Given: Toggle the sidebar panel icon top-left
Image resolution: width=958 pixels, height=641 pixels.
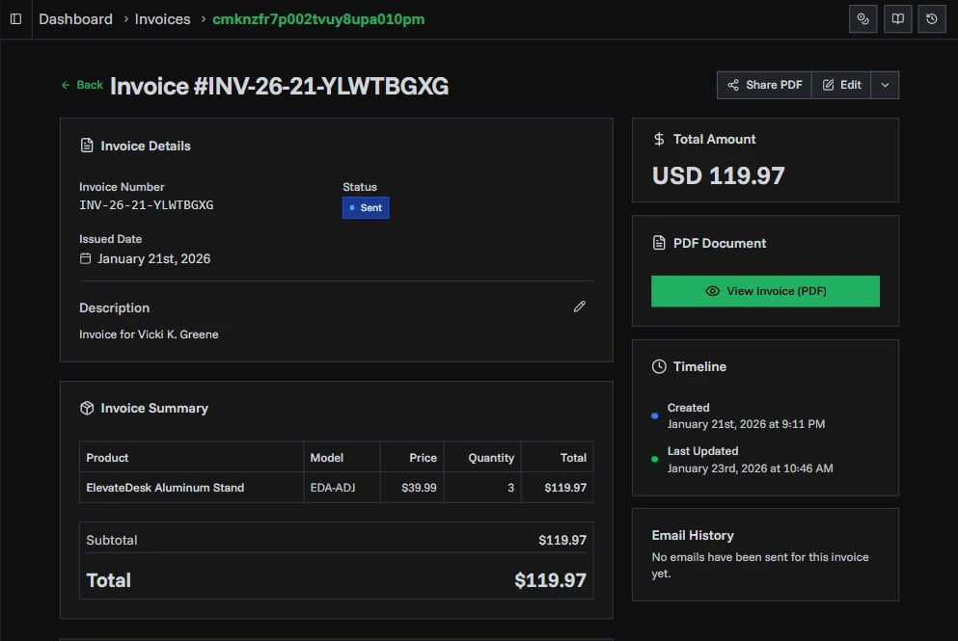Looking at the screenshot, I should click(15, 19).
